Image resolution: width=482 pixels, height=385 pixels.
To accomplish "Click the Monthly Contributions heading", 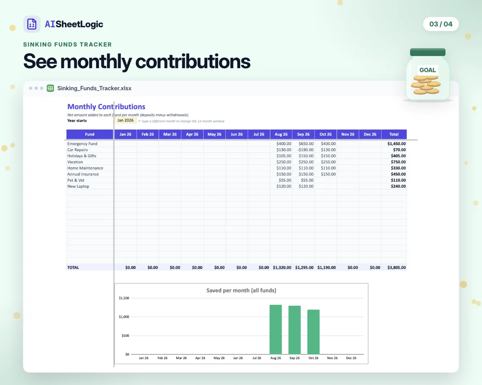I will [106, 107].
